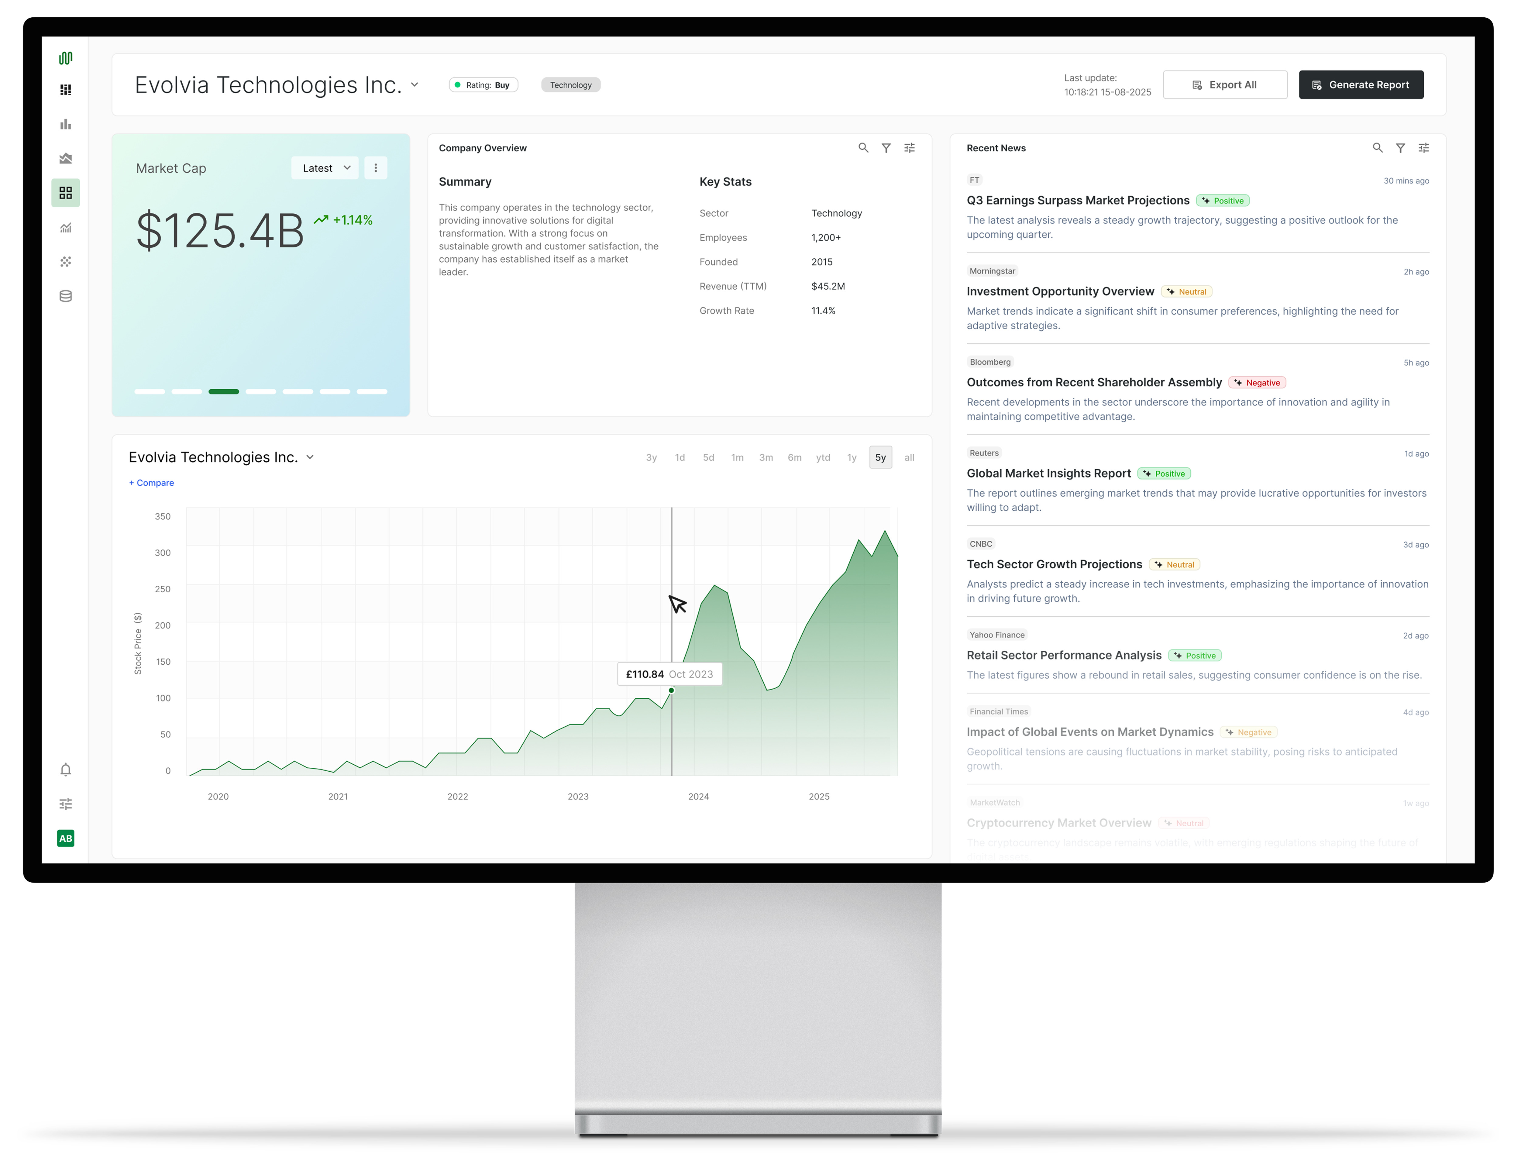Click the sliders settings icon in sidebar
Viewport: 1528px width, 1164px height.
[66, 804]
